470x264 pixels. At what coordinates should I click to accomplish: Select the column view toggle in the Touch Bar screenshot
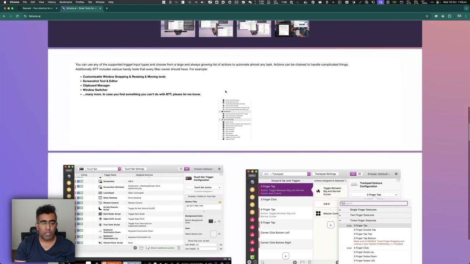pyautogui.click(x=181, y=169)
